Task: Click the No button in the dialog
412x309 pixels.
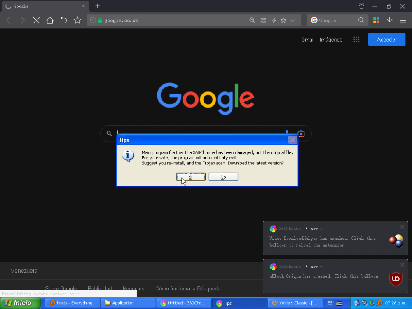Action: pyautogui.click(x=223, y=177)
